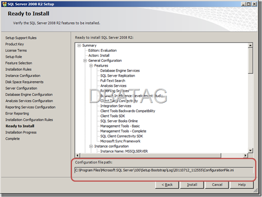
Task: Select the Setup Role step
Action: (x=13, y=57)
